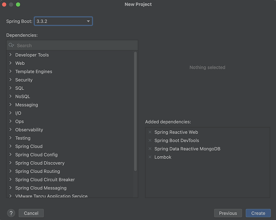Expand the Testing category chevron
The image size is (276, 220).
10,138
